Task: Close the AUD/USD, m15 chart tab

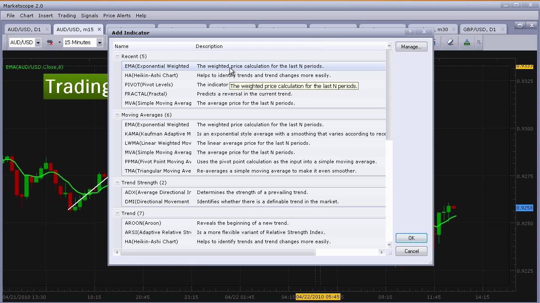Action: [100, 29]
